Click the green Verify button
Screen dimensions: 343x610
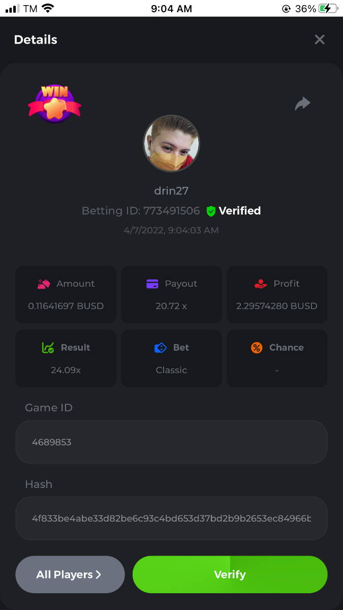tap(230, 574)
